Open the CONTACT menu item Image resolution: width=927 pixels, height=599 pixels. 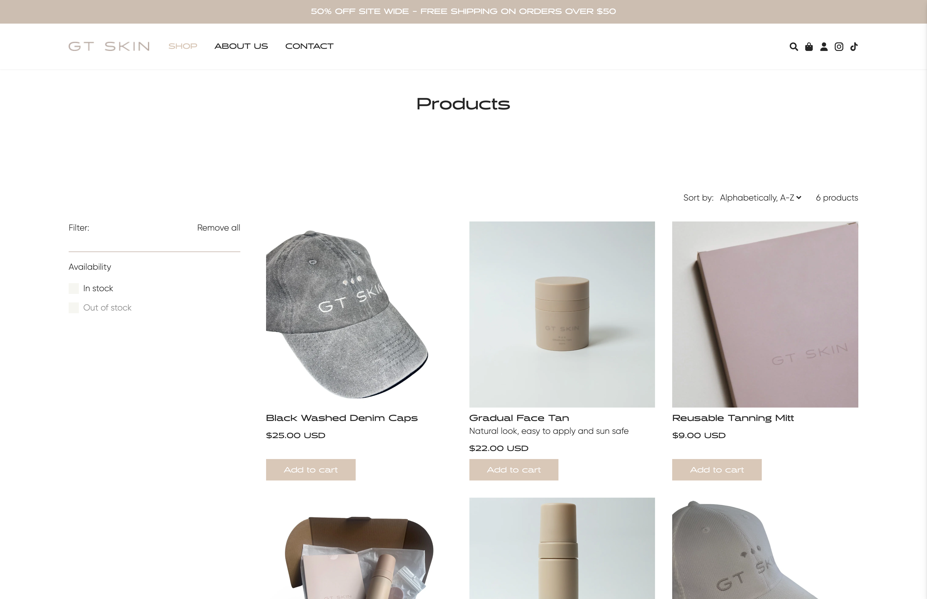coord(309,46)
